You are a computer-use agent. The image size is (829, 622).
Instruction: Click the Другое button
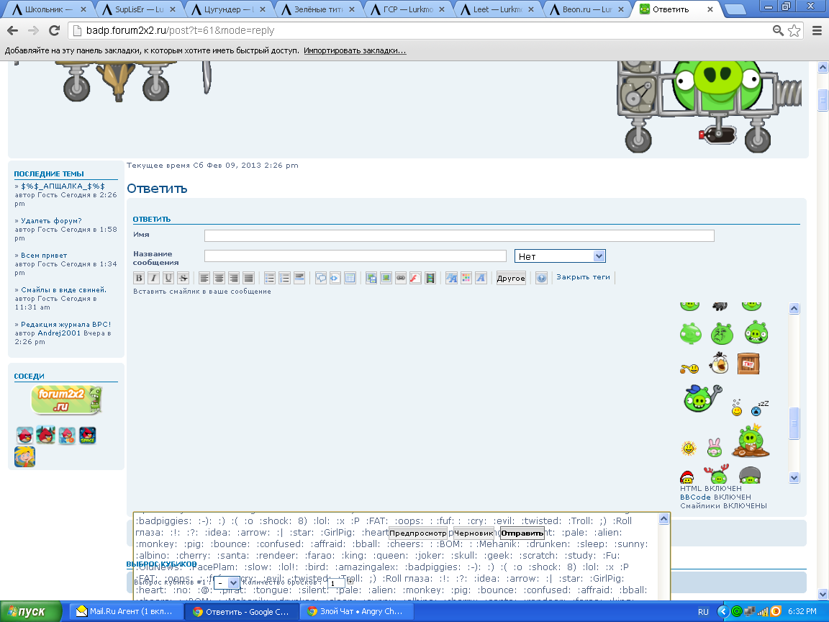coord(511,278)
